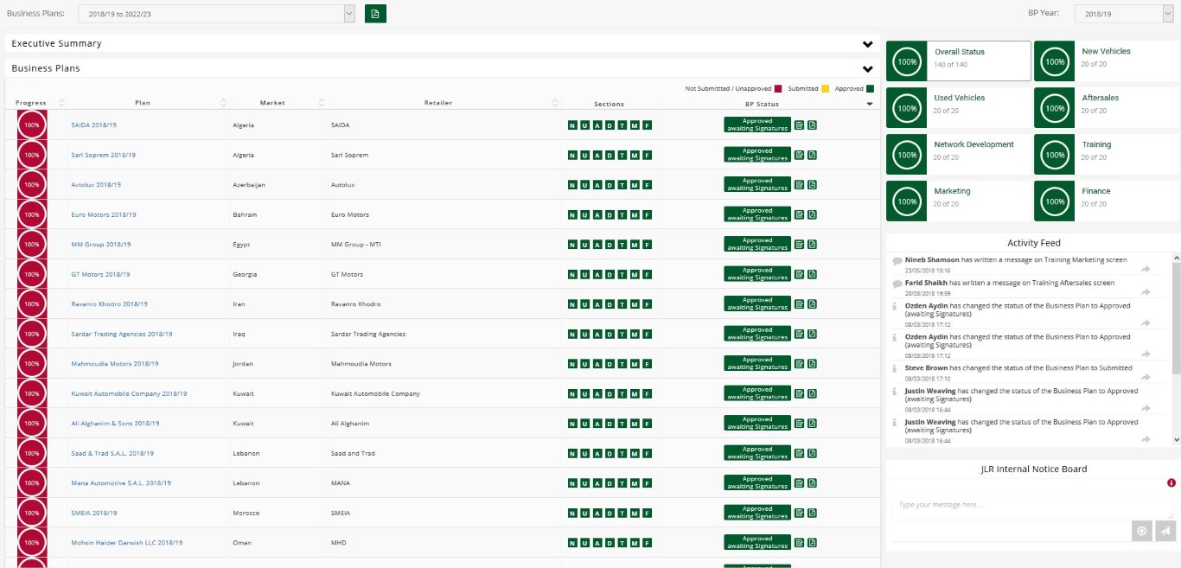This screenshot has width=1181, height=568.
Task: Open edit icon for SAIDA 2018/19 row
Action: click(x=799, y=125)
